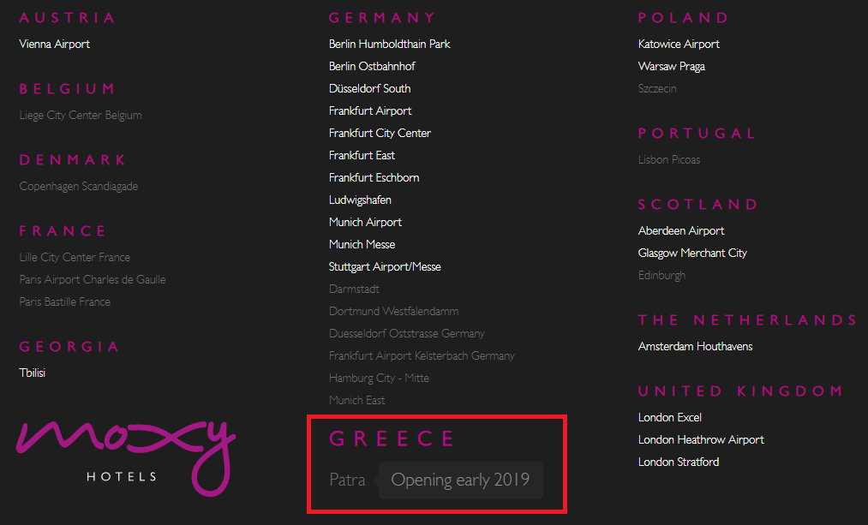Image resolution: width=868 pixels, height=525 pixels.
Task: Select Tbilisi hotel link
Action: coord(32,373)
